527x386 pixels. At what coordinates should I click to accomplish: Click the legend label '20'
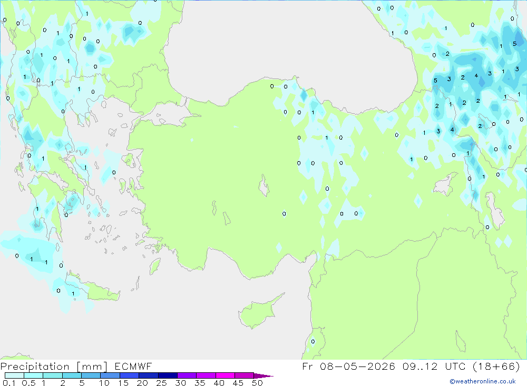(x=142, y=383)
